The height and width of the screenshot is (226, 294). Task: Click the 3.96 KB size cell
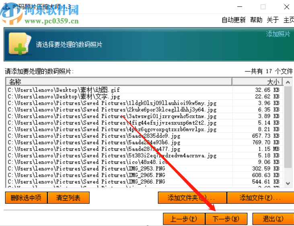269,103
